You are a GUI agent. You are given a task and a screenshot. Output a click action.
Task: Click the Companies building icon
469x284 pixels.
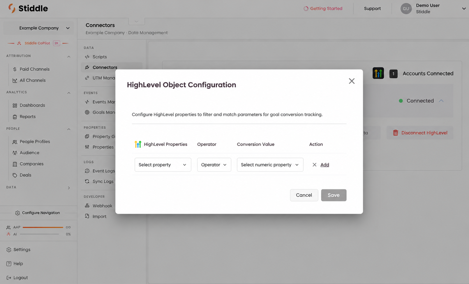(15, 164)
